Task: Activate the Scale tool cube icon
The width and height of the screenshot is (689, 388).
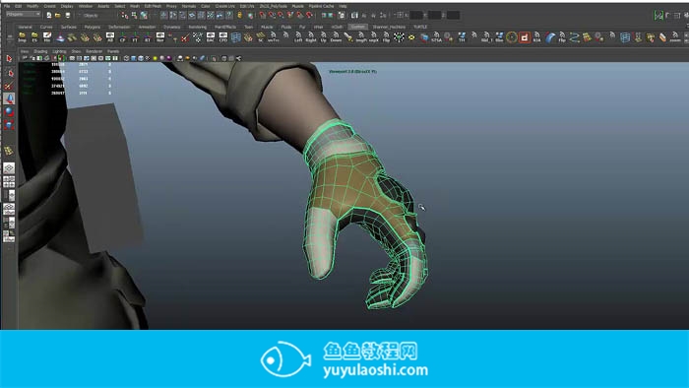Action: click(x=9, y=125)
